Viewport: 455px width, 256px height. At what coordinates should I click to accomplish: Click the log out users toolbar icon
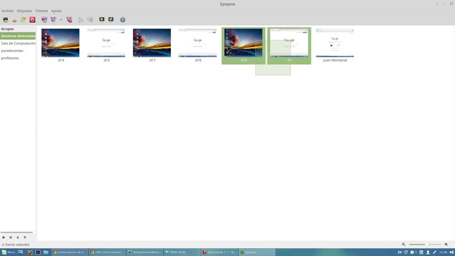[x=14, y=20]
